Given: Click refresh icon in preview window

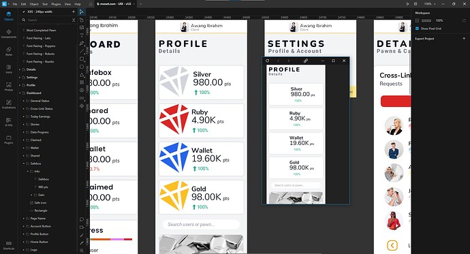Looking at the screenshot, I should tap(267, 61).
